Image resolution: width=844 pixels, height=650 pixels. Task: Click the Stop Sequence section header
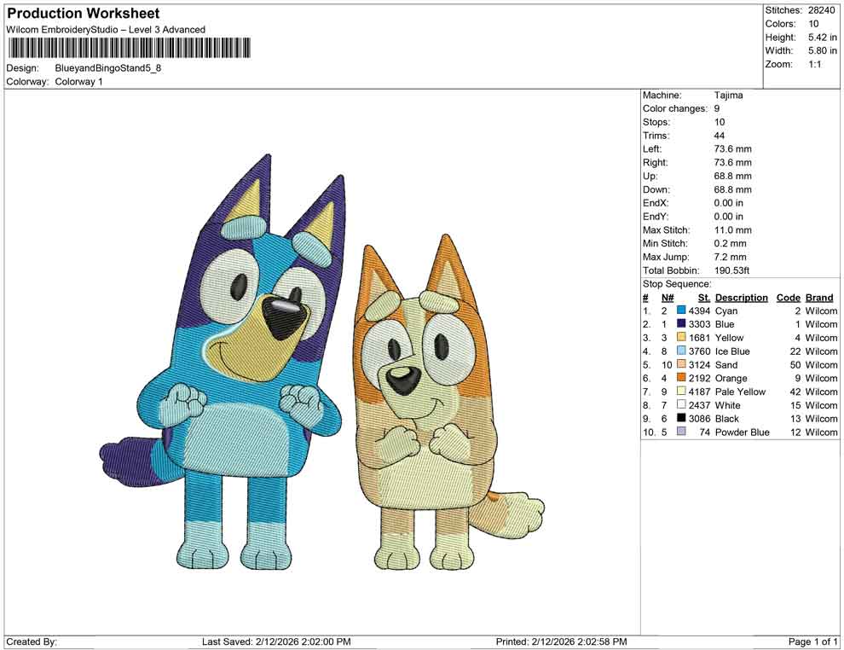coord(676,283)
